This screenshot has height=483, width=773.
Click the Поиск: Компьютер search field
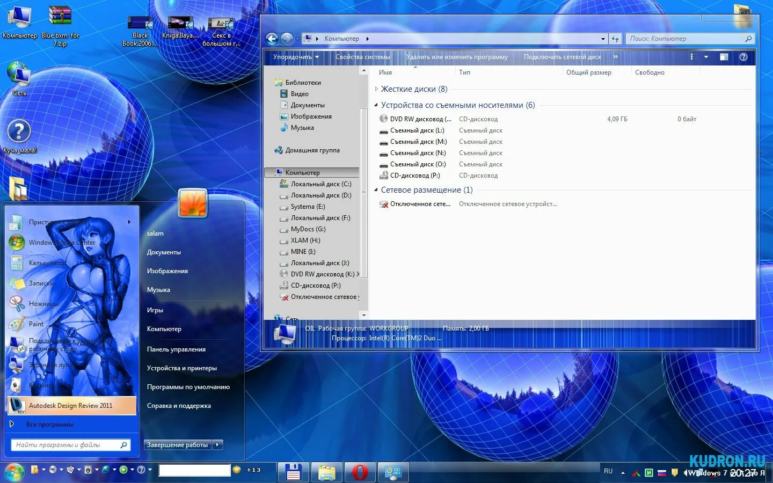click(x=687, y=38)
